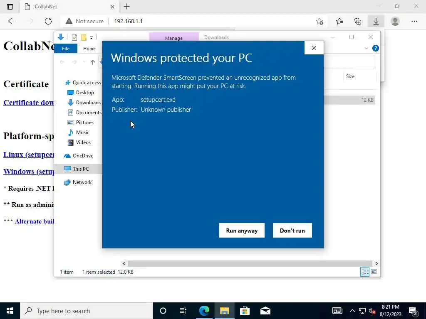
Task: Open Pictures in the navigation pane
Action: [80, 123]
